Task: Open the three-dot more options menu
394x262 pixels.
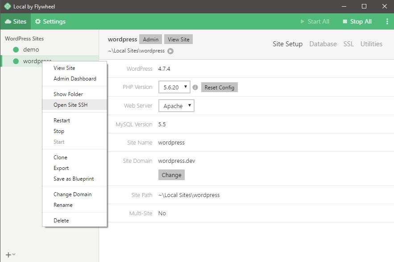Action: pyautogui.click(x=387, y=21)
